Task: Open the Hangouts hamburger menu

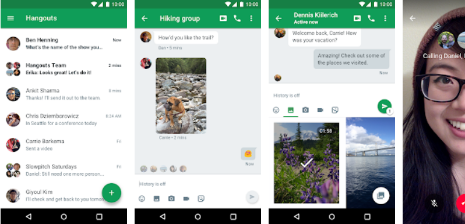Action: 10,19
